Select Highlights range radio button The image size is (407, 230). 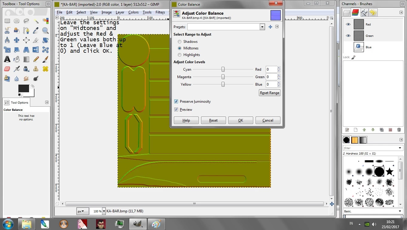click(180, 55)
